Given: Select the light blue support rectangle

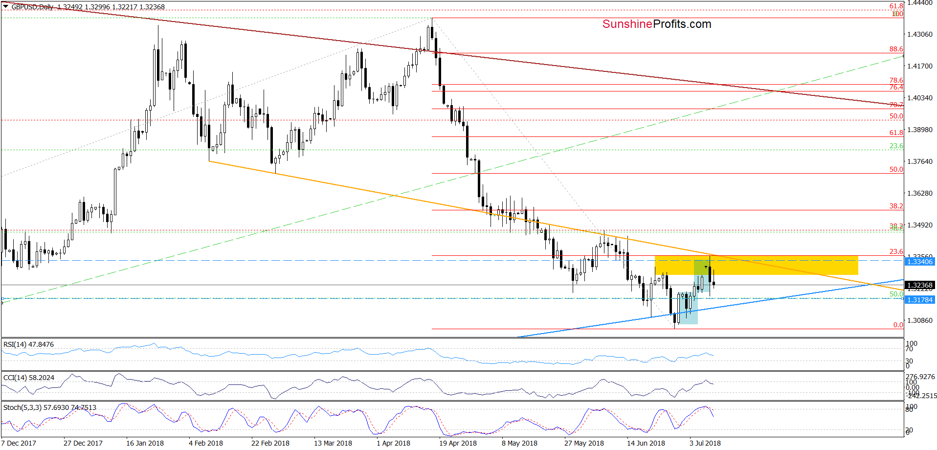Looking at the screenshot, I should click(x=688, y=308).
